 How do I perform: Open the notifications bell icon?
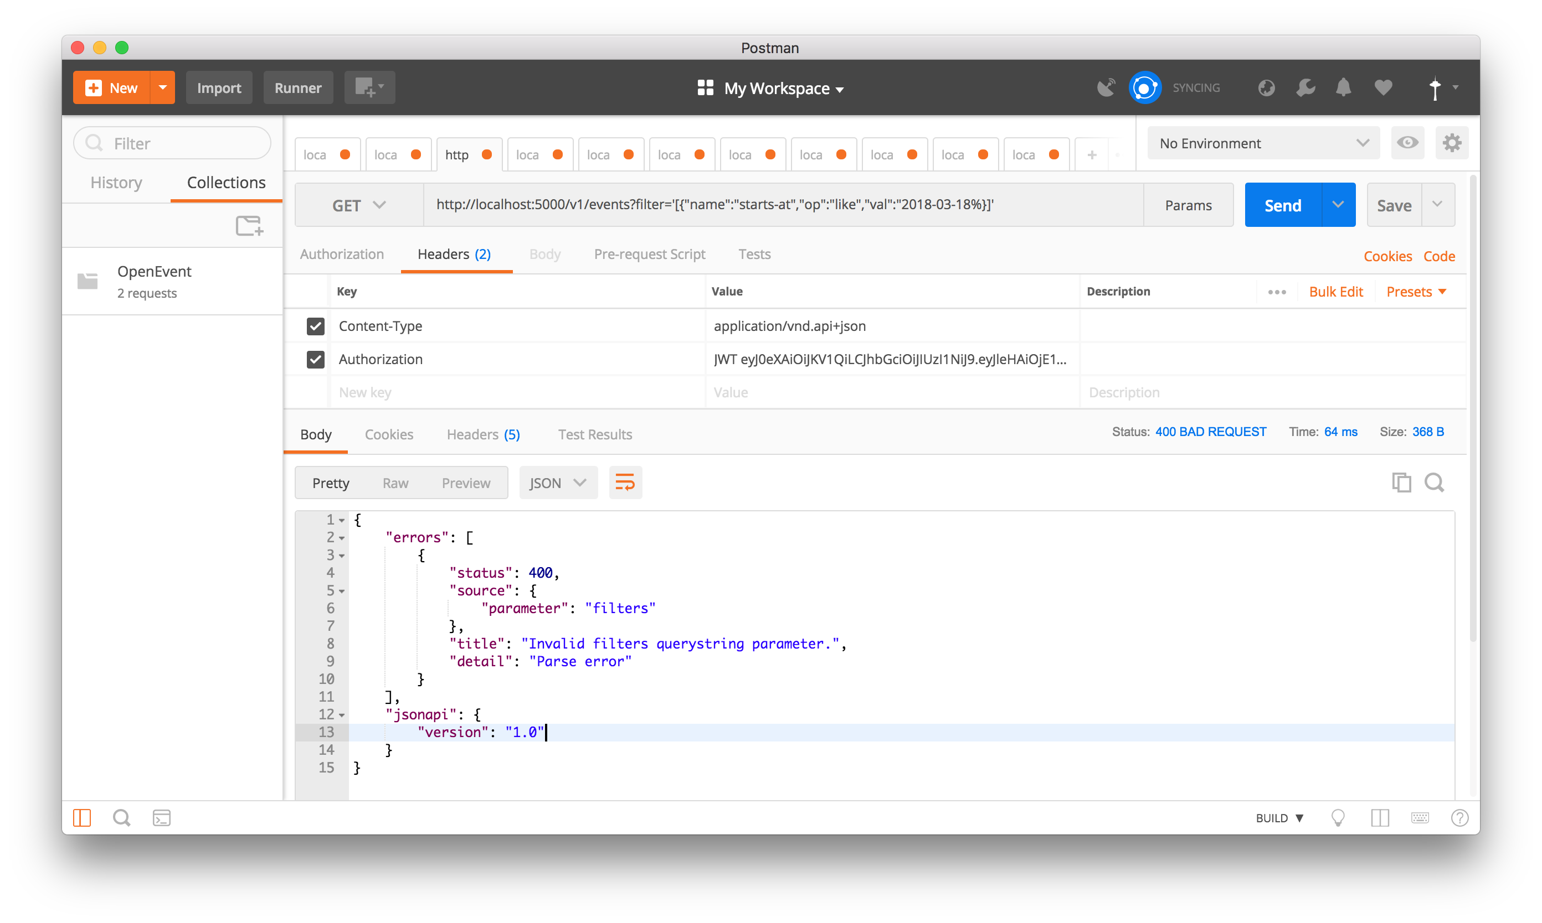pos(1343,87)
